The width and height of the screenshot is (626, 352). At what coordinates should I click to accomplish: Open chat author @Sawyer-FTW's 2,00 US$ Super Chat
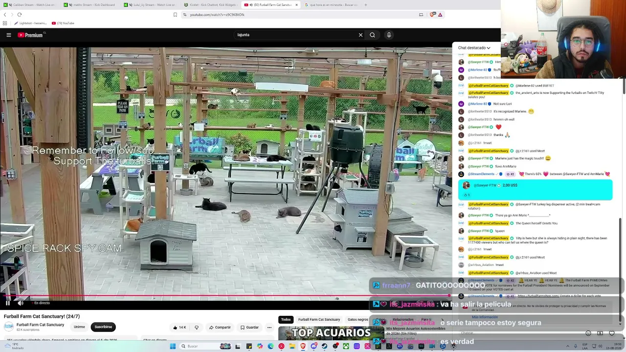(535, 190)
